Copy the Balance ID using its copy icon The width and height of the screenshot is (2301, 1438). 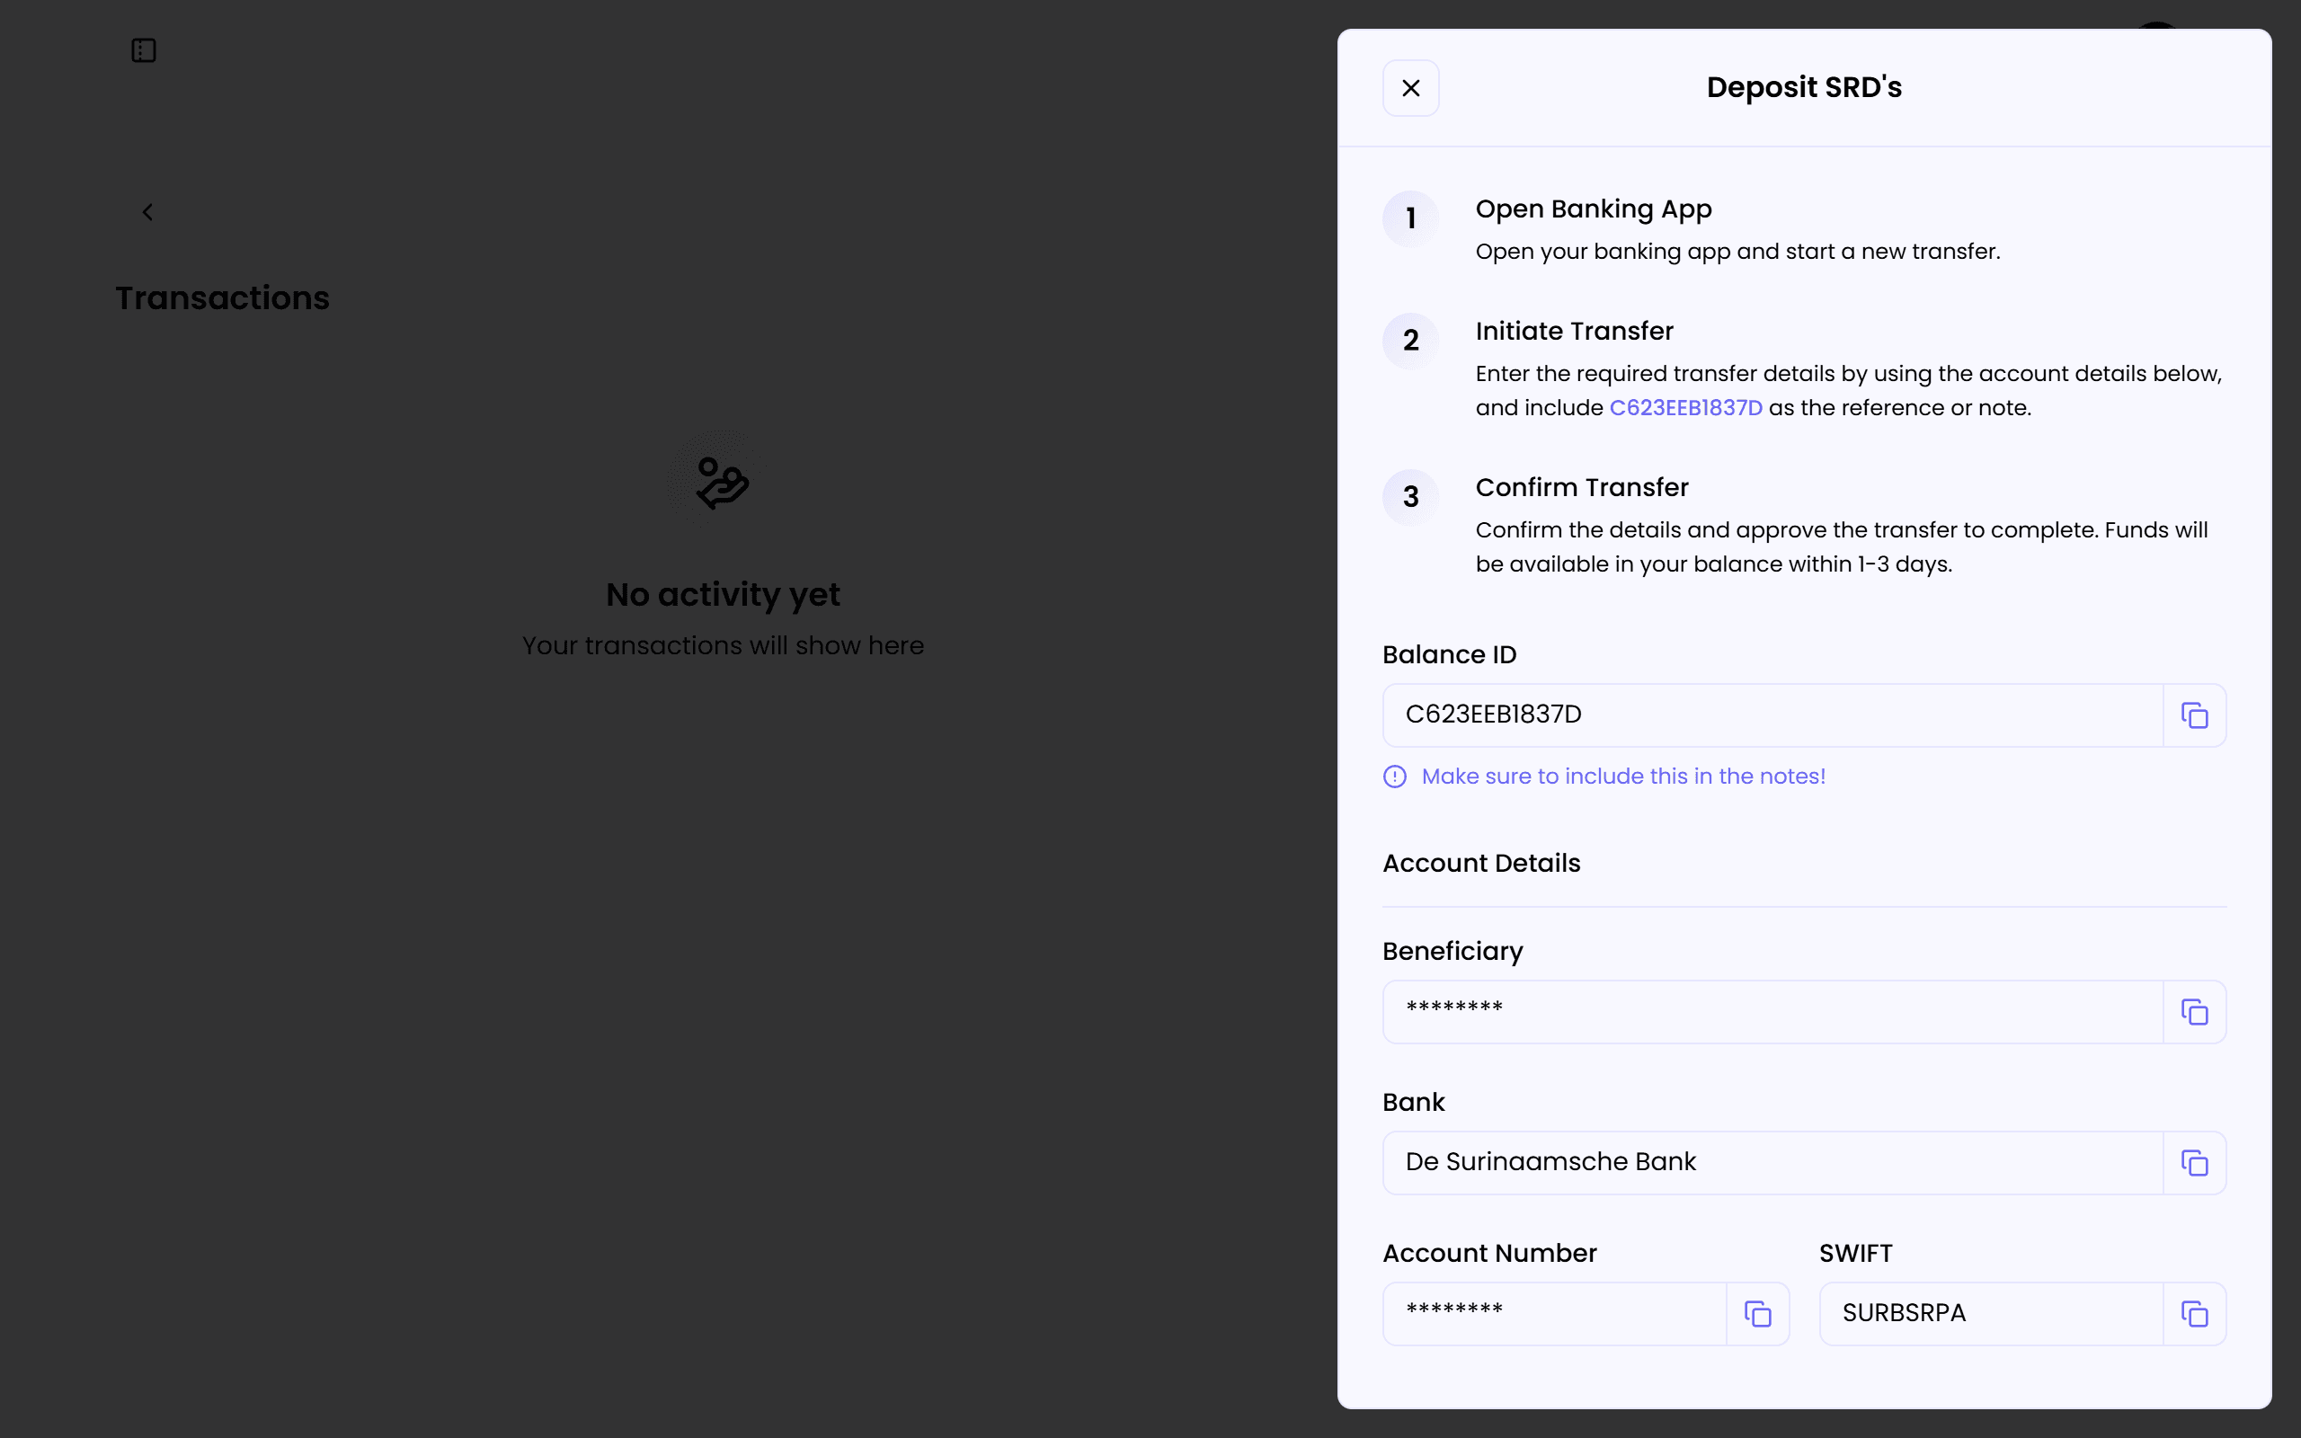coord(2195,715)
